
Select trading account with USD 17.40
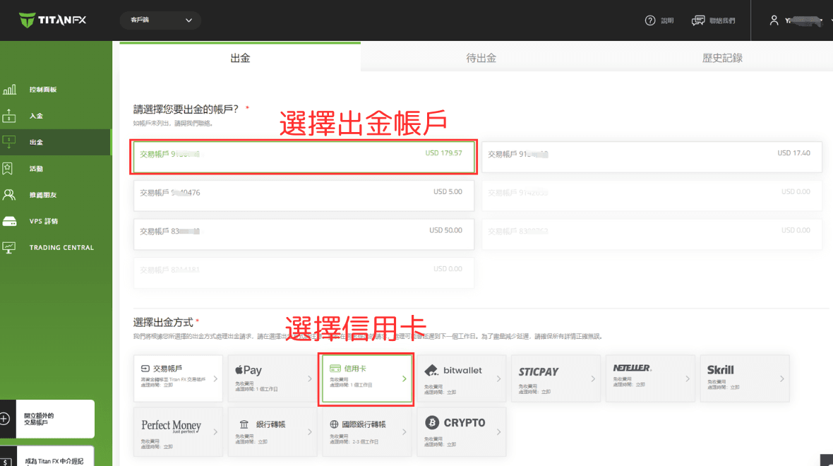click(652, 157)
